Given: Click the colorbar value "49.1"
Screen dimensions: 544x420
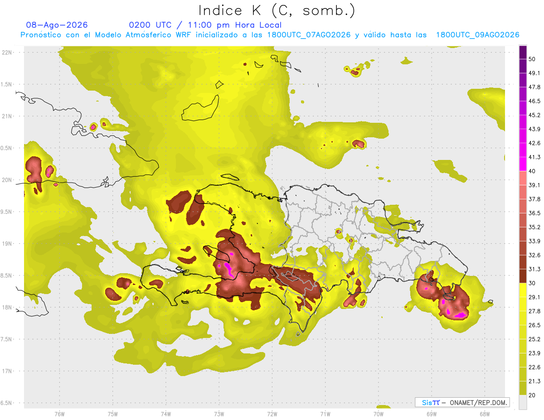Looking at the screenshot, I should pos(534,73).
